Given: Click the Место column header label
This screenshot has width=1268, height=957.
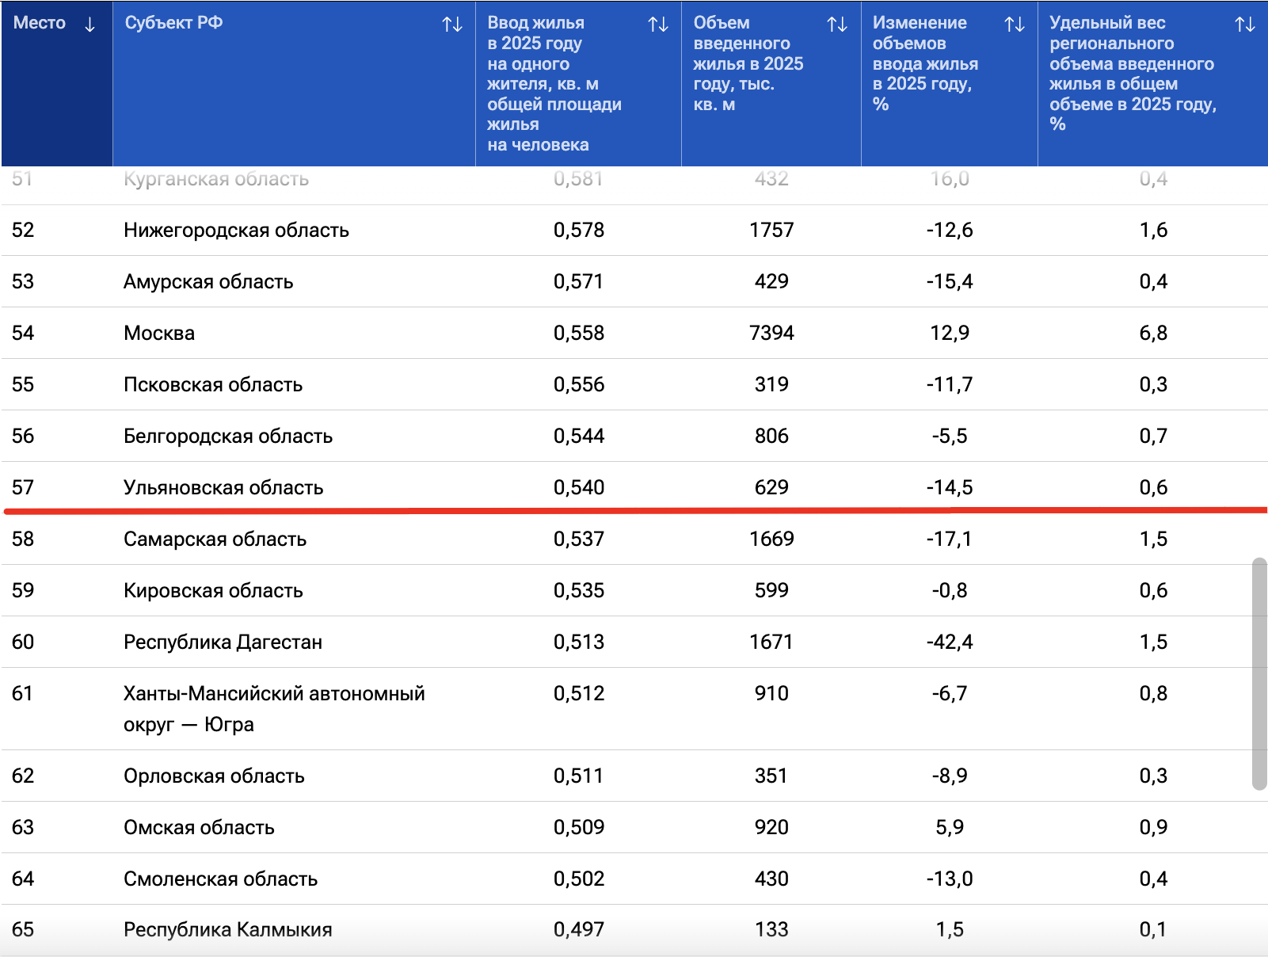Looking at the screenshot, I should click(x=40, y=23).
